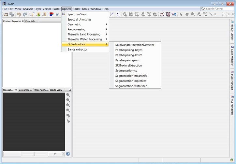Click the Zoom Out icon in Navigation
The width and height of the screenshot is (236, 164).
point(68,100)
